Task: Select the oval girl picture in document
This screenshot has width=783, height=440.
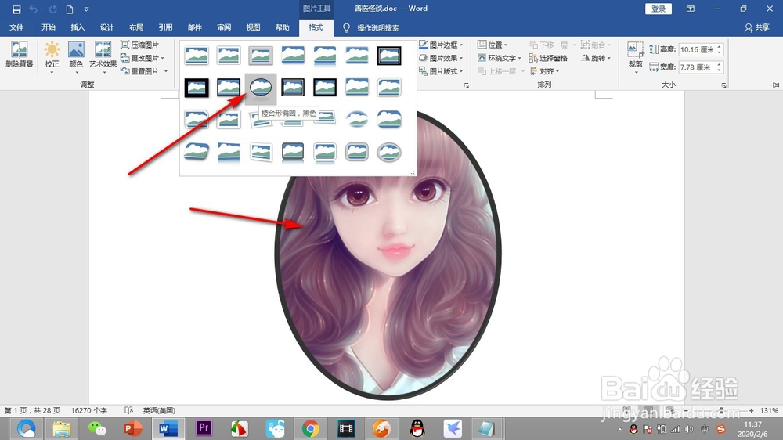Action: click(x=388, y=254)
